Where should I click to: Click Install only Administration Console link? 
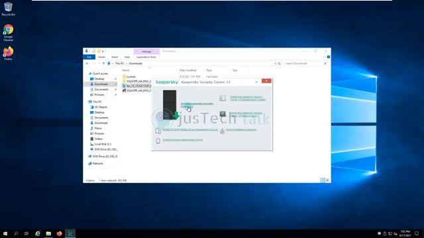pyautogui.click(x=248, y=99)
